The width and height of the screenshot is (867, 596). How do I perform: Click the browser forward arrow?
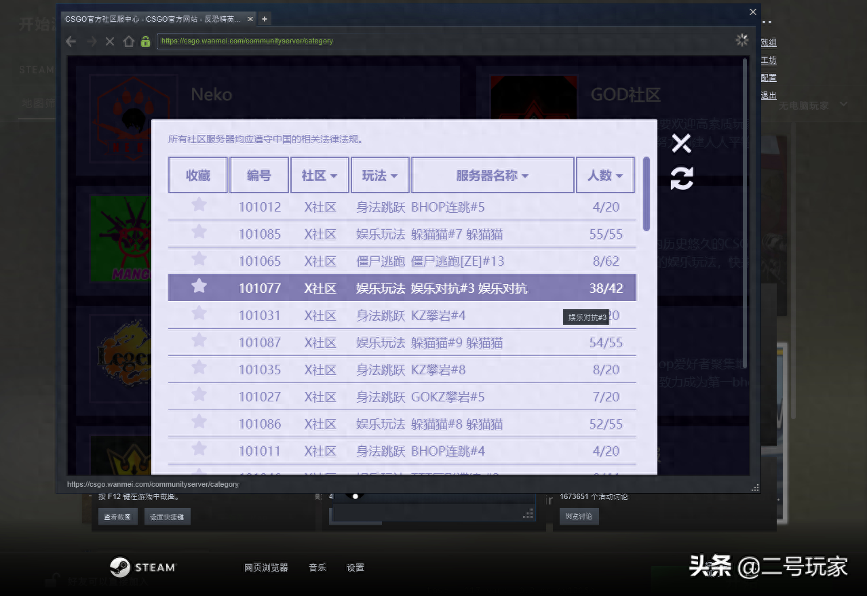(92, 41)
